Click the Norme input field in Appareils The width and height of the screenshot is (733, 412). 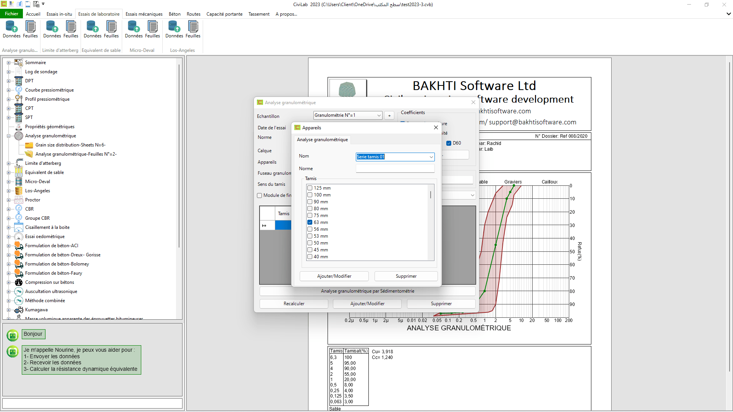click(395, 169)
